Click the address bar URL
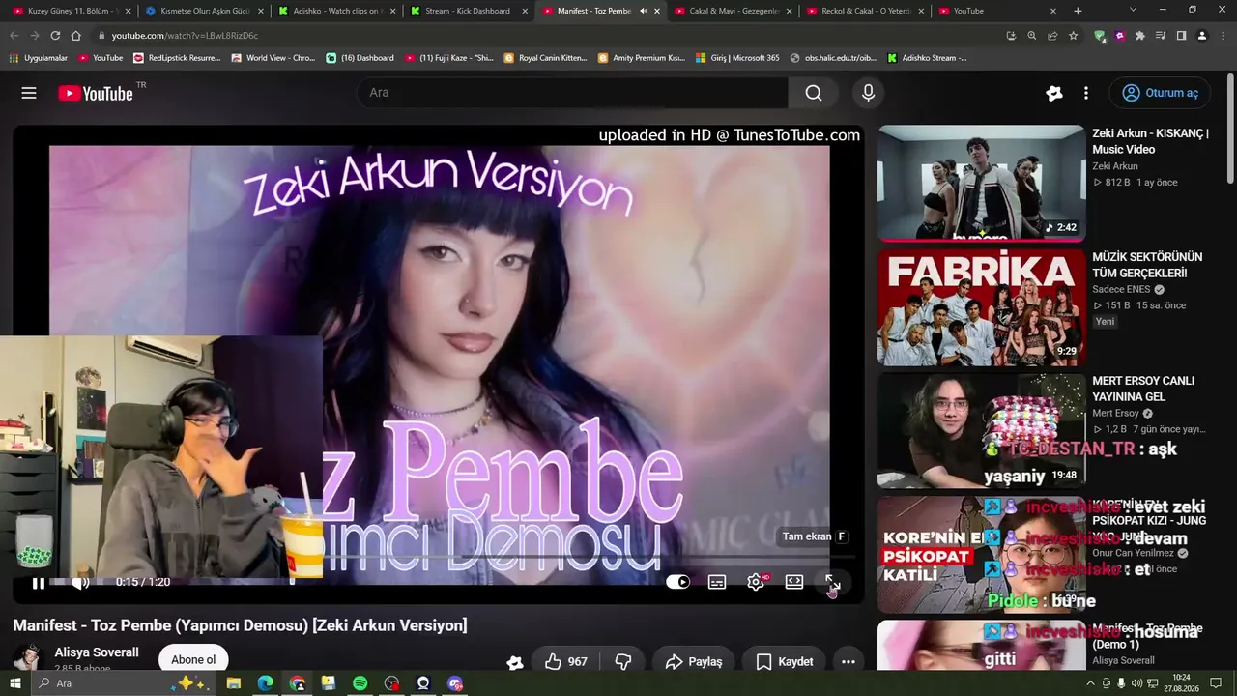This screenshot has height=696, width=1237. point(185,36)
